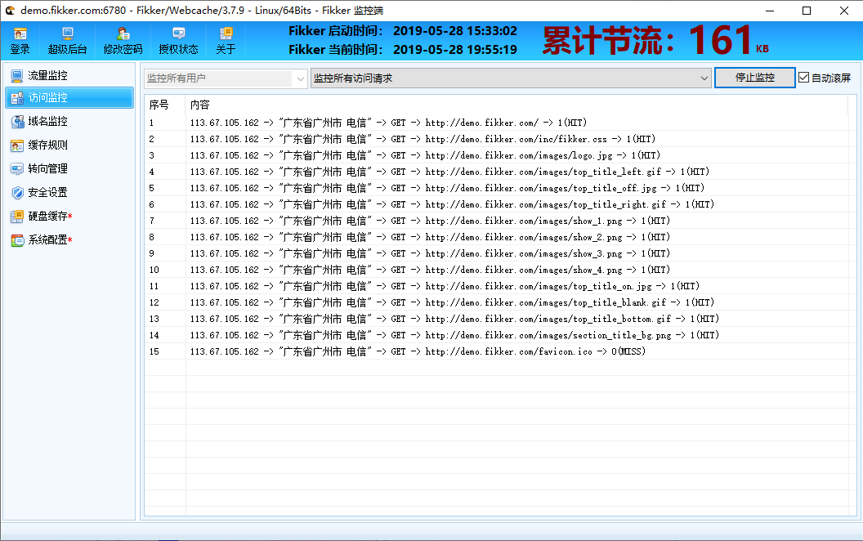Click the 停止监控 stop monitoring button
The width and height of the screenshot is (863, 541).
(754, 78)
